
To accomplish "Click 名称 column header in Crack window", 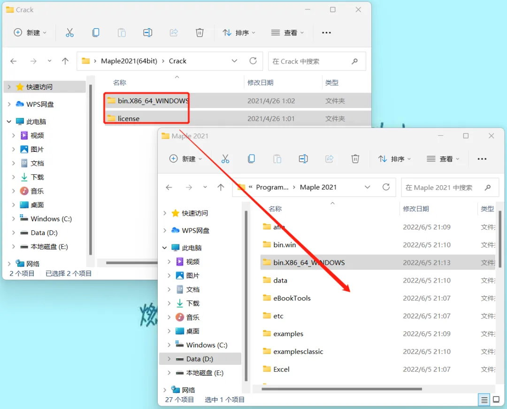I will pyautogui.click(x=120, y=83).
